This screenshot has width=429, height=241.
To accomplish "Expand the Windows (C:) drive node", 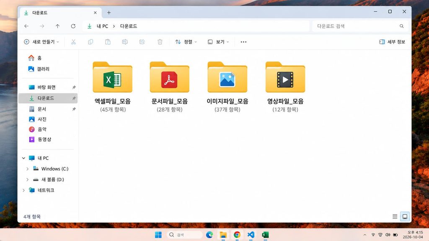I will [x=27, y=169].
